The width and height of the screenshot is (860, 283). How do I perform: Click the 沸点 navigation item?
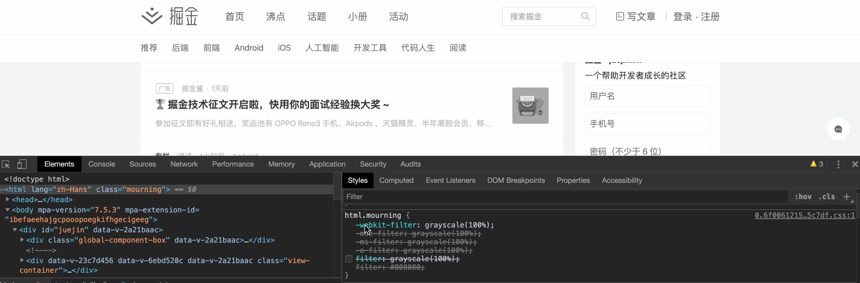click(x=276, y=17)
